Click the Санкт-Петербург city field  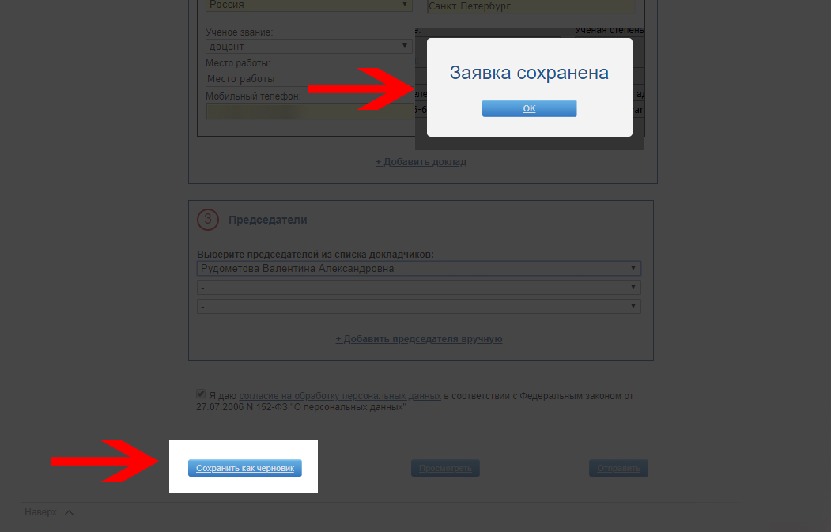pos(531,6)
